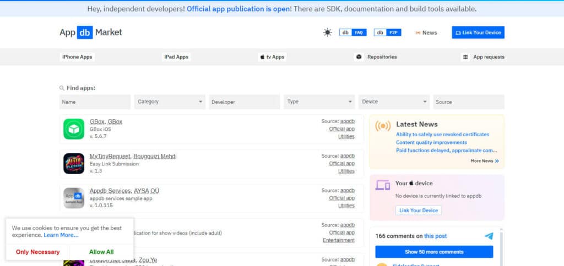Open the this post link

coord(435,236)
